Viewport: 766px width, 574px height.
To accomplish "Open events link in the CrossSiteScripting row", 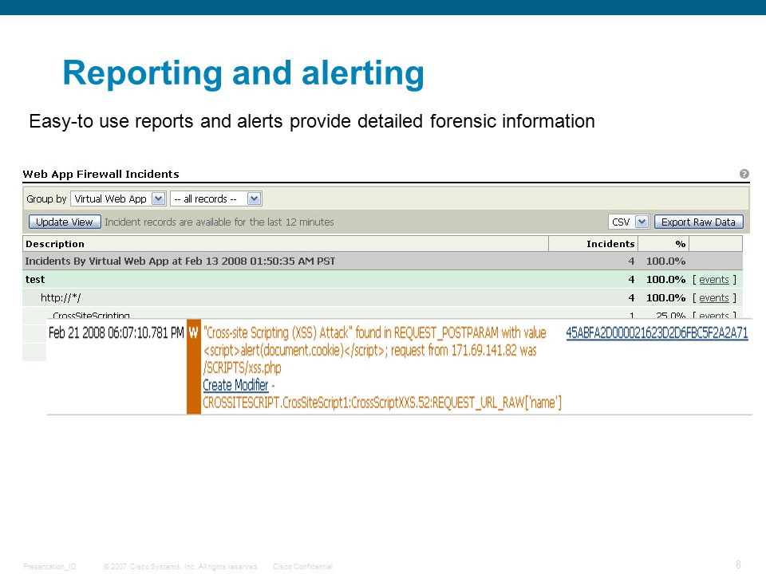I will pyautogui.click(x=713, y=316).
